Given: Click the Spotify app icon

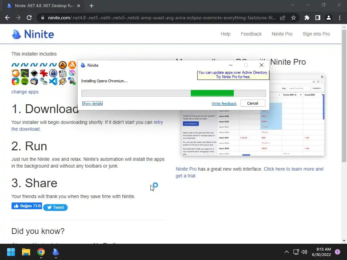Looking at the screenshot, I should [x=24, y=81].
